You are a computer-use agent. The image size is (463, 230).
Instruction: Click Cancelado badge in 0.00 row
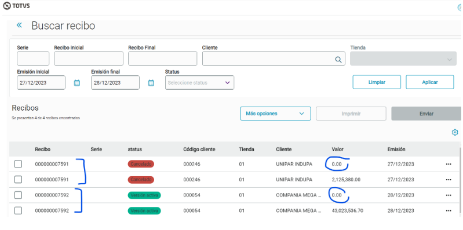pyautogui.click(x=141, y=164)
